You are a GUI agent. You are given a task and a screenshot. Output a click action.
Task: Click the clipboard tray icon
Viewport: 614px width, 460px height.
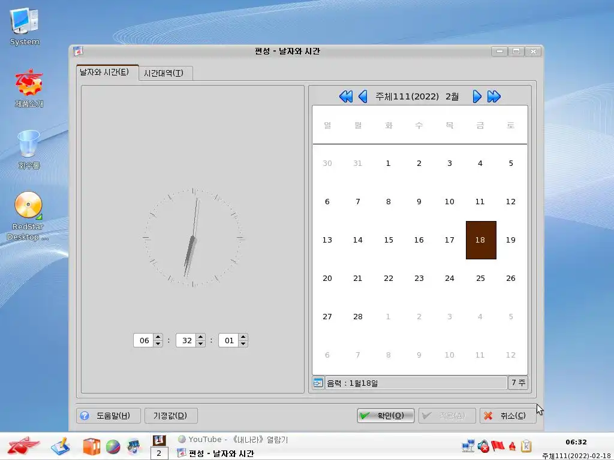(526, 446)
